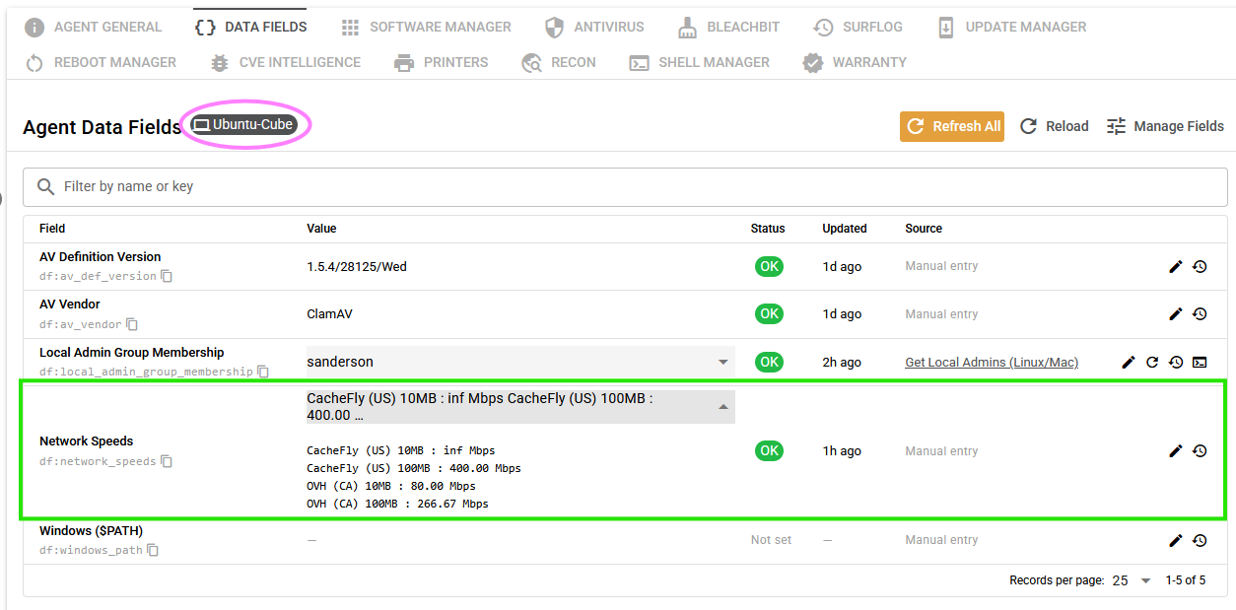The height and width of the screenshot is (610, 1236).
Task: Open the Reboot Manager tab
Action: 101,62
